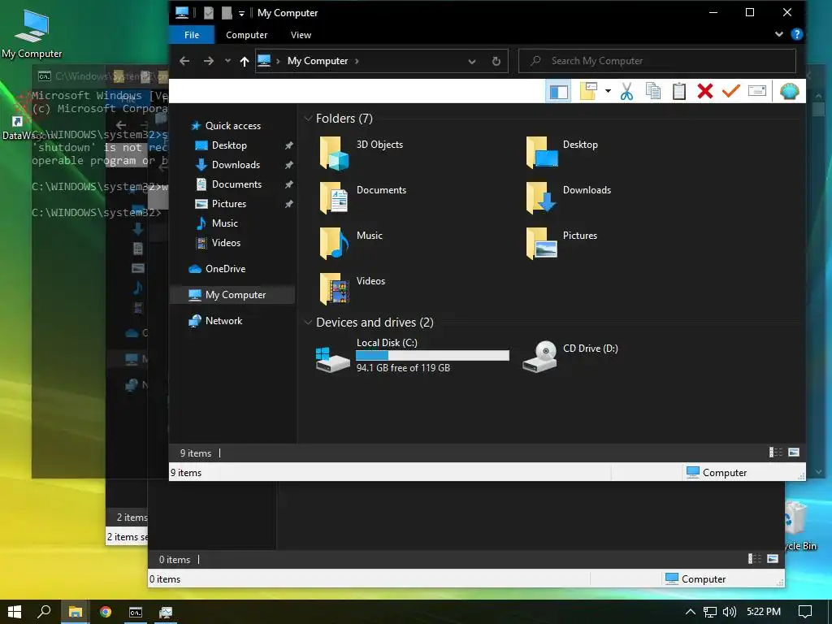Select Videos in the navigation pane

point(226,243)
